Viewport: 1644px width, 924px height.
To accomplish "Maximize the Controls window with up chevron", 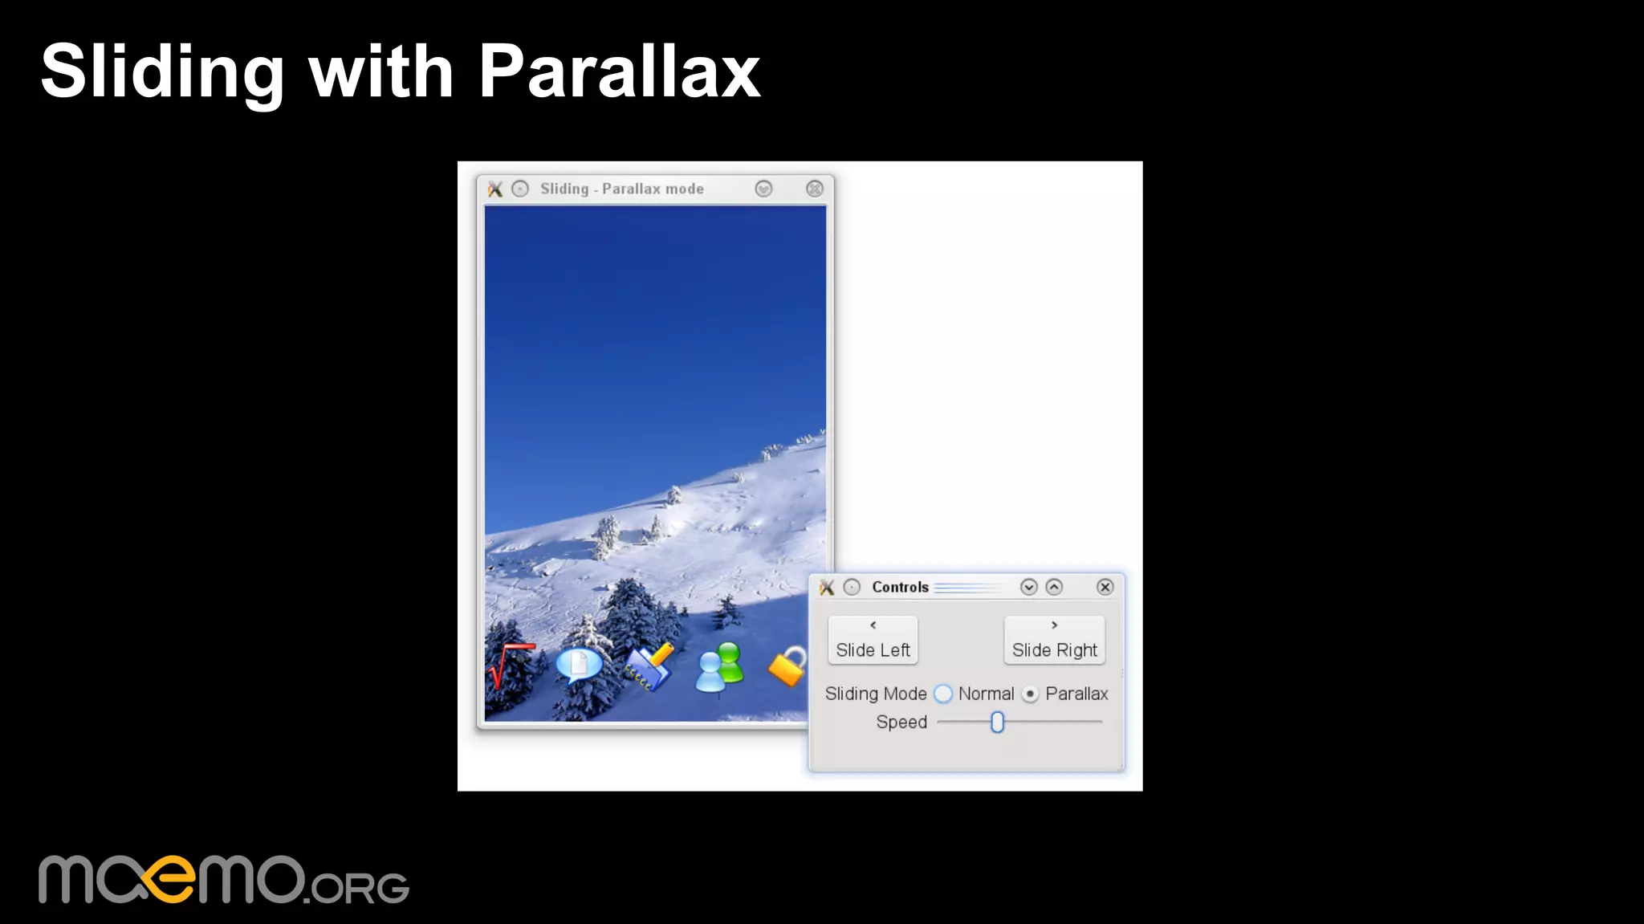I will click(x=1054, y=587).
